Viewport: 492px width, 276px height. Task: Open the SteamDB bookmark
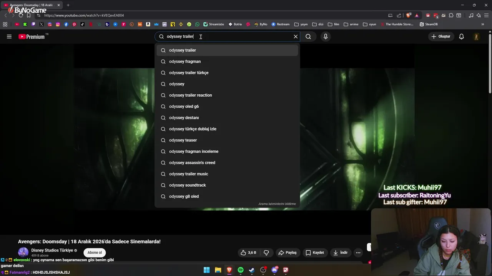point(429,24)
